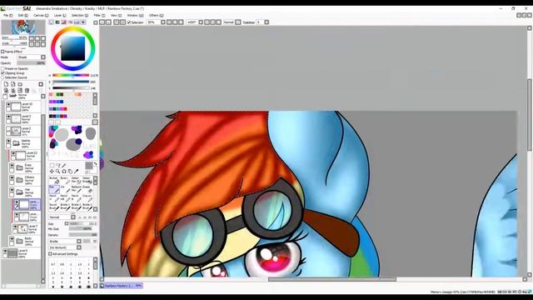The height and width of the screenshot is (300, 533).
Task: Uncheck the Clipping Group checkbox
Action: point(2,73)
